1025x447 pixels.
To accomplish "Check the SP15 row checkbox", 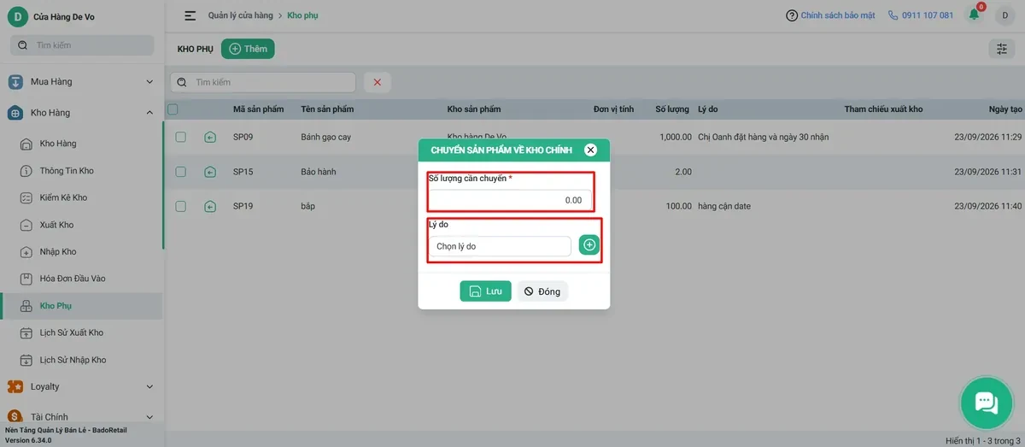I will [181, 172].
